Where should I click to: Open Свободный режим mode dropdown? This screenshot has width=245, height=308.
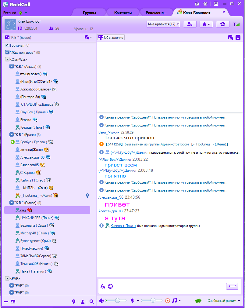224,301
